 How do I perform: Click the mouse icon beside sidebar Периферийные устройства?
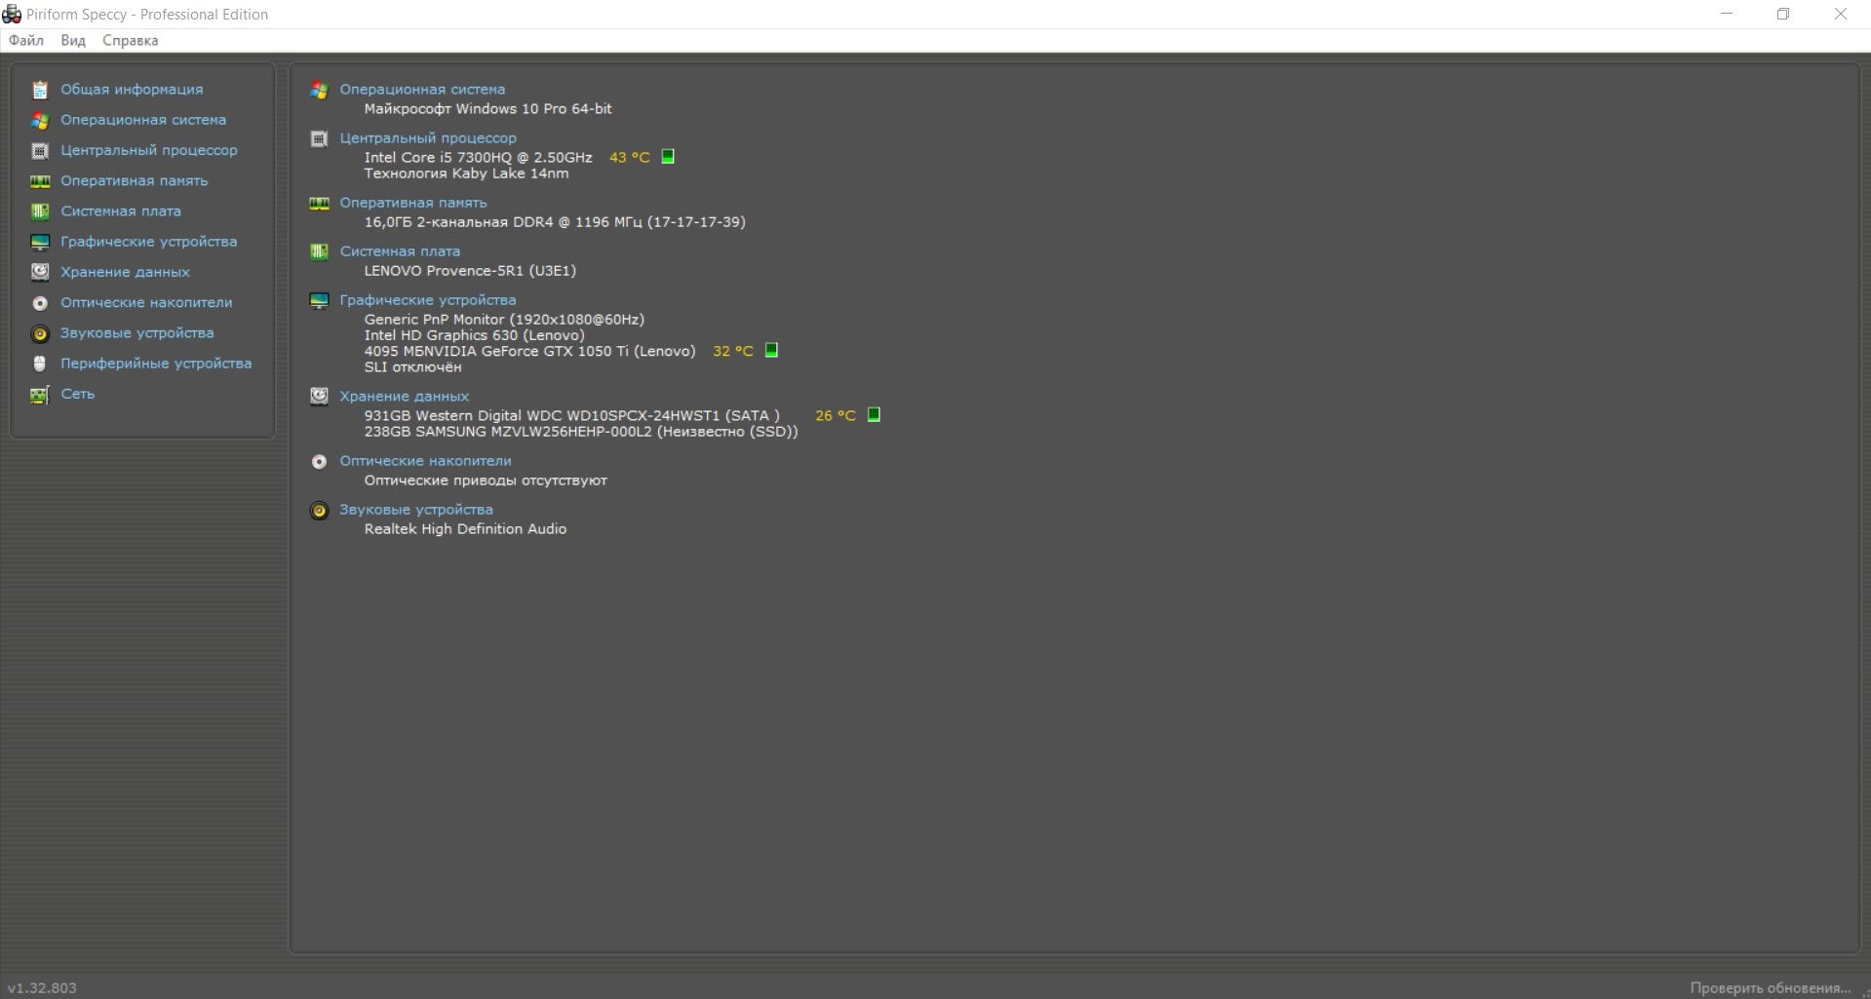point(40,364)
